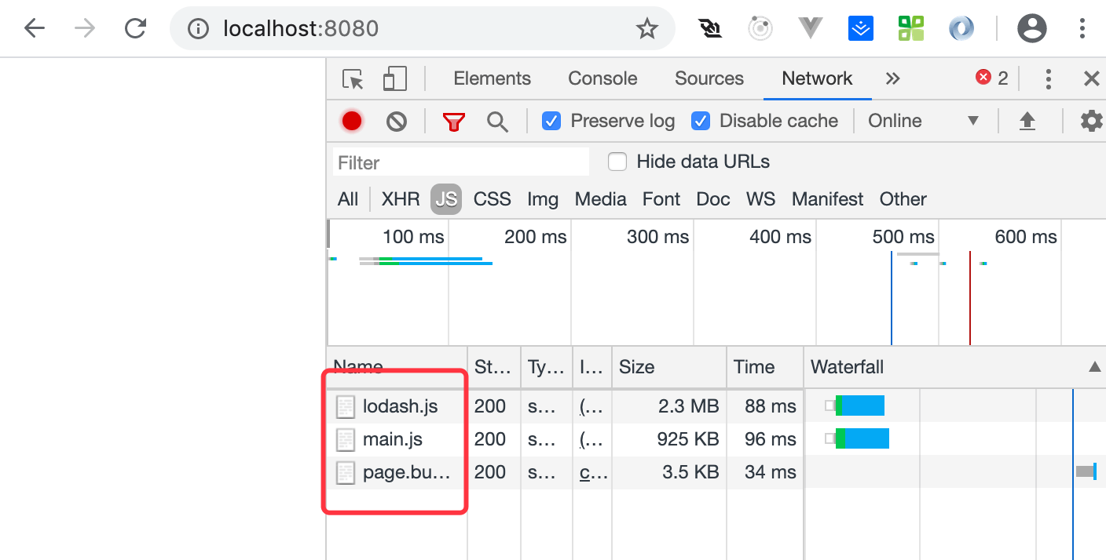The image size is (1106, 560).
Task: Toggle the device toolbar icon
Action: (x=394, y=79)
